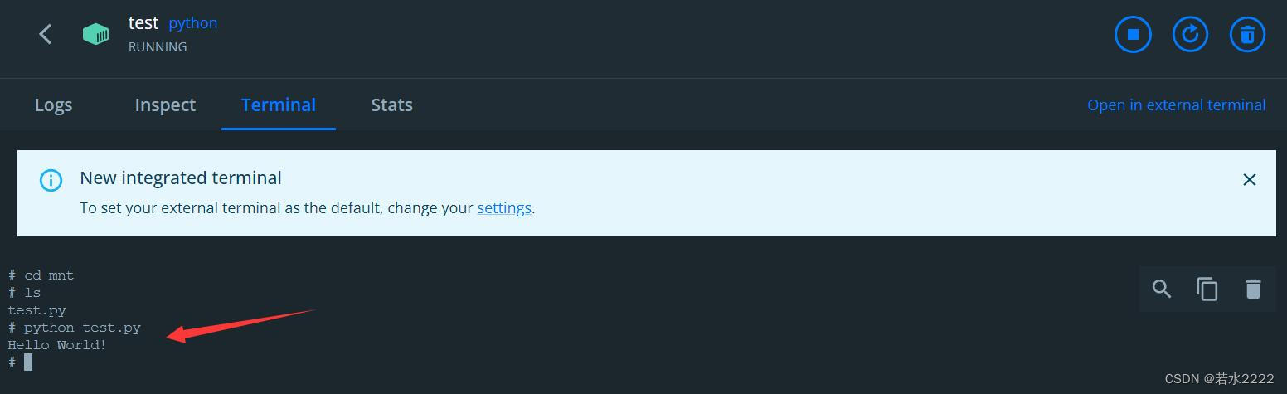
Task: Click the info icon in the banner
Action: 51,180
